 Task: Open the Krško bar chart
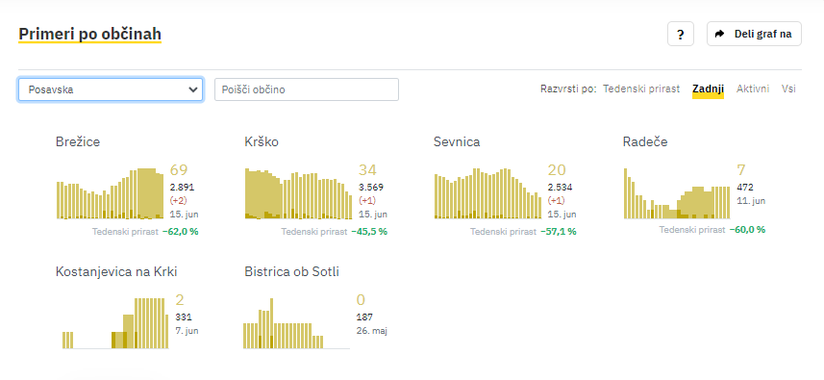(298, 193)
